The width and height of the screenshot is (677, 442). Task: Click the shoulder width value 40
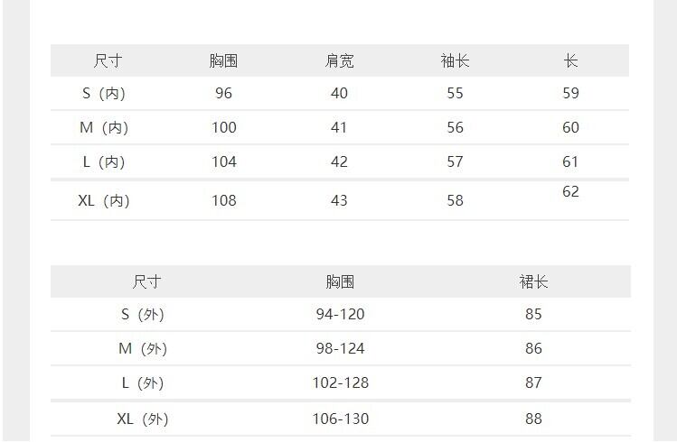click(x=339, y=93)
